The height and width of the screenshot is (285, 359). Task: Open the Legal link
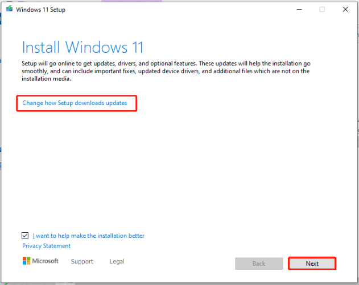pyautogui.click(x=117, y=261)
